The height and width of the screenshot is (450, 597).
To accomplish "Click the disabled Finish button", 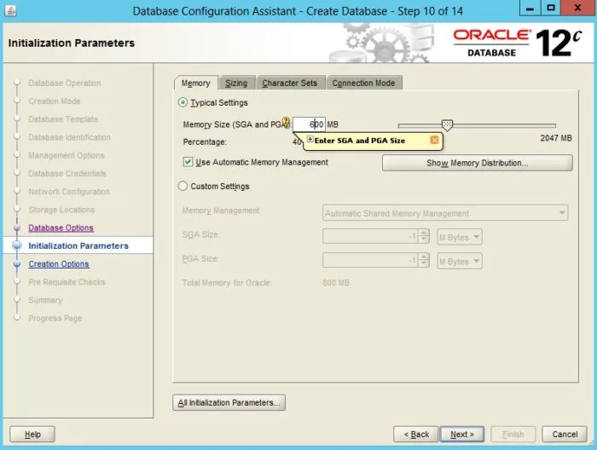I will pos(513,434).
